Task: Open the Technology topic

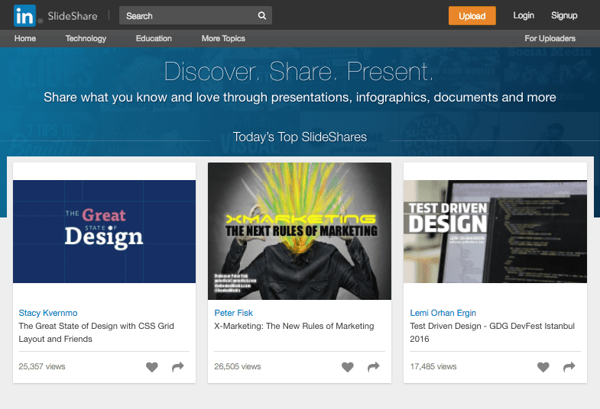Action: pyautogui.click(x=86, y=39)
